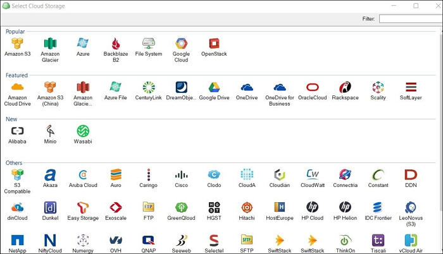
Task: Select Azure File storage
Action: 116,90
